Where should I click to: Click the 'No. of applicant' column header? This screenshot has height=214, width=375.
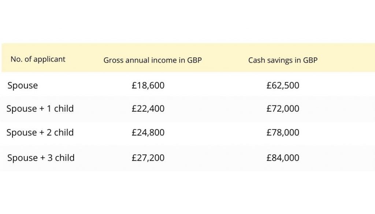pyautogui.click(x=38, y=60)
